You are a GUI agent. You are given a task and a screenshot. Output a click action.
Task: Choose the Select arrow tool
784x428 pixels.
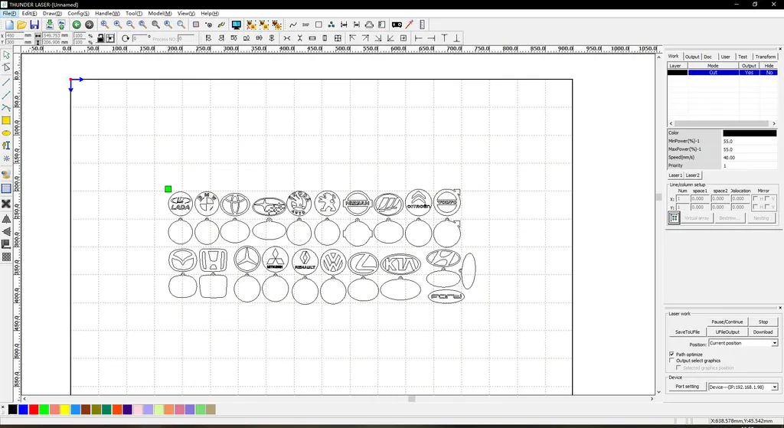[6, 55]
